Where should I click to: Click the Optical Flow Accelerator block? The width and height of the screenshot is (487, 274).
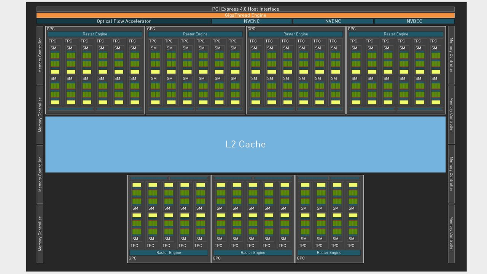coord(124,21)
